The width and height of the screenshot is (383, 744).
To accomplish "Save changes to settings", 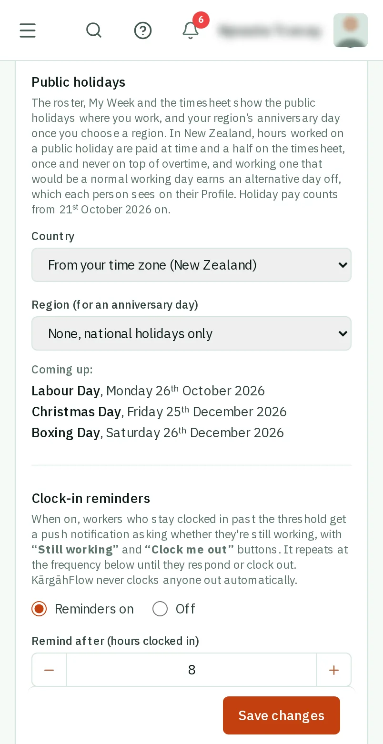I will [x=282, y=715].
